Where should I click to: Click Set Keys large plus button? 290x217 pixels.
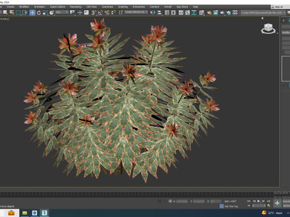[277, 203]
